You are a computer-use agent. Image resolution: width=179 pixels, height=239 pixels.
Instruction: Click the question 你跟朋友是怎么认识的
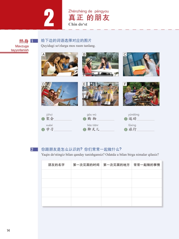62,149
